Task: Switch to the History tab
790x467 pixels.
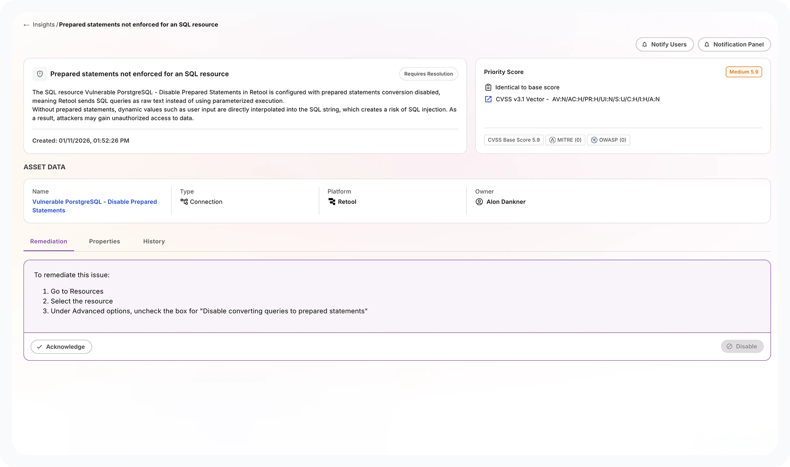Action: (x=154, y=241)
